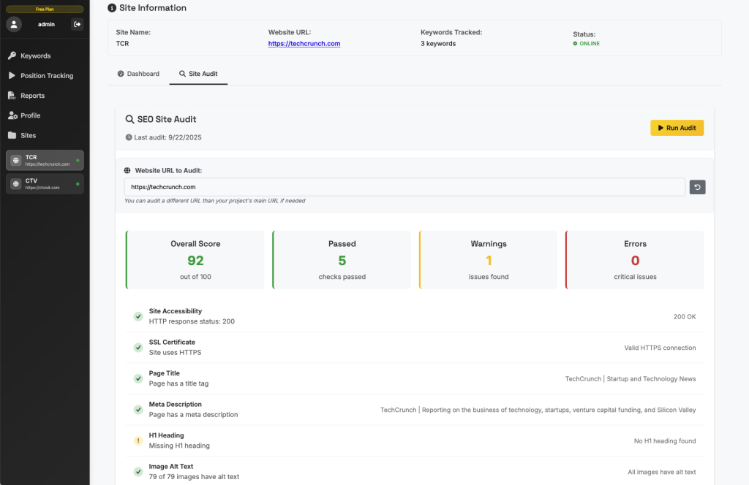Open the techcrunch.com website URL link

coord(304,44)
